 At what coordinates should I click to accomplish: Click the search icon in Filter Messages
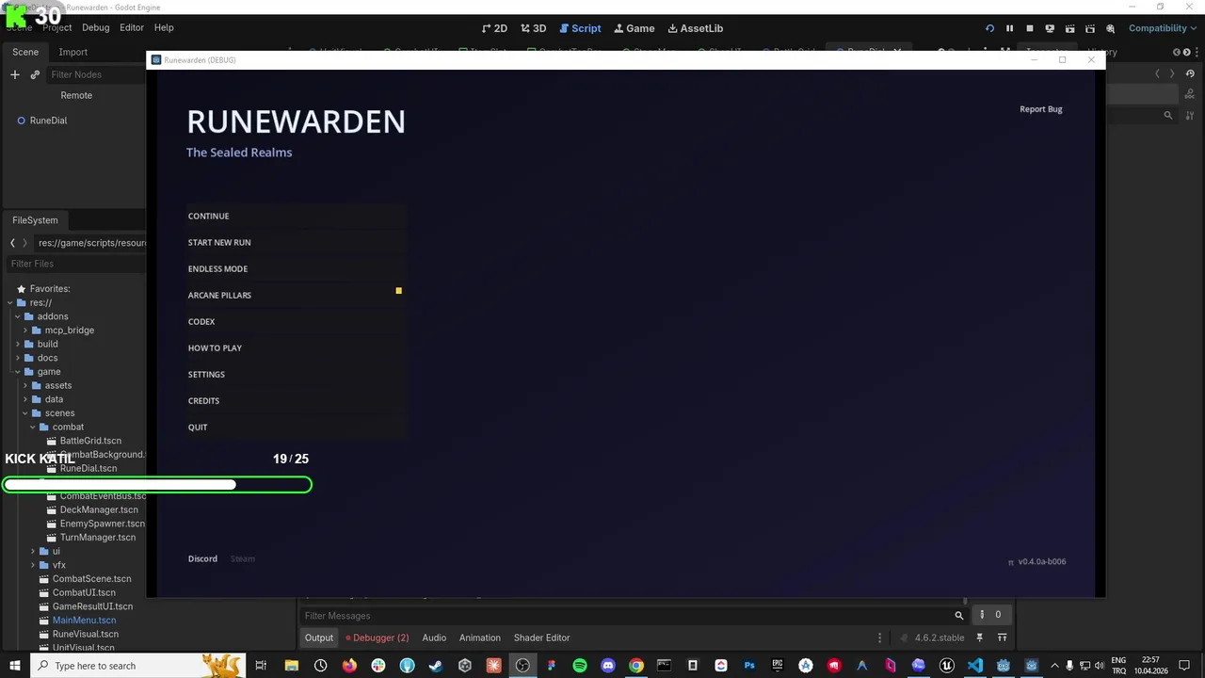point(959,615)
